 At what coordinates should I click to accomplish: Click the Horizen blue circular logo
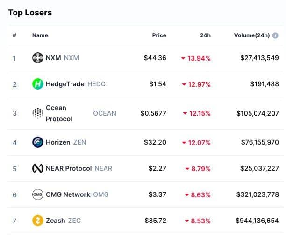pos(38,142)
